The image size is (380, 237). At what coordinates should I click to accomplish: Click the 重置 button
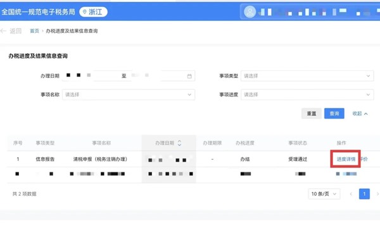[x=312, y=113]
